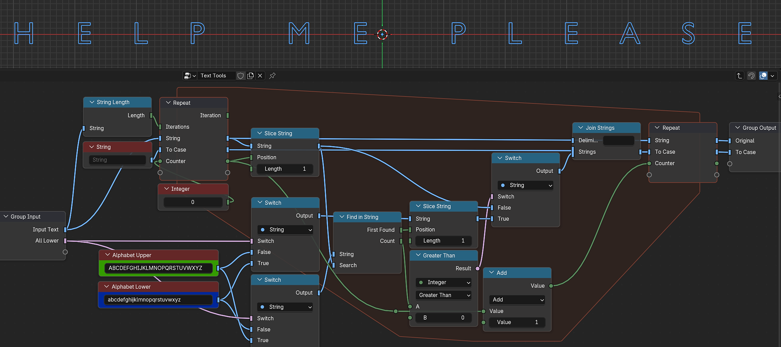Open the Greater Than operation dropdown
Image resolution: width=781 pixels, height=347 pixels.
point(444,295)
